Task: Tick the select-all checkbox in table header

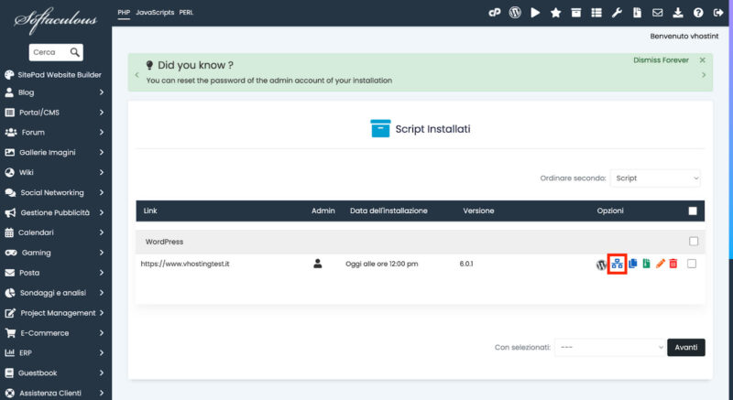Action: [x=693, y=211]
